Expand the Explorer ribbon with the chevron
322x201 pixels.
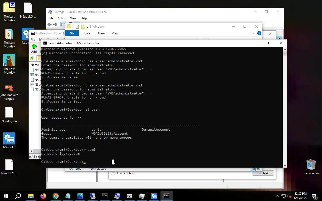pyautogui.click(x=254, y=33)
